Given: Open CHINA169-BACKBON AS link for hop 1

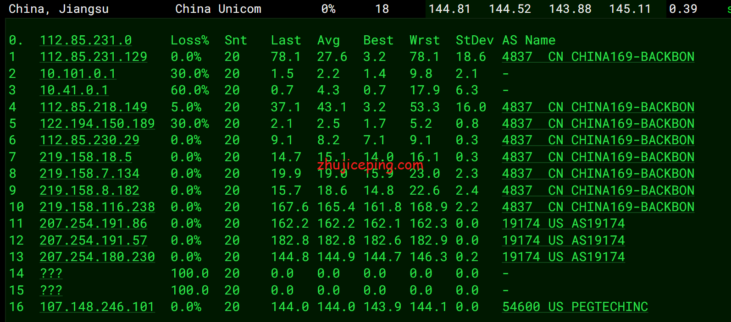Looking at the screenshot, I should click(598, 57).
